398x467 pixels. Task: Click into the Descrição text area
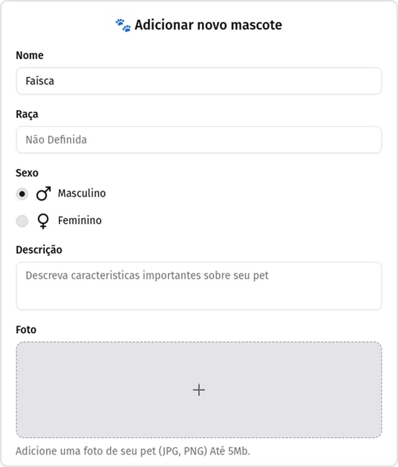(199, 286)
